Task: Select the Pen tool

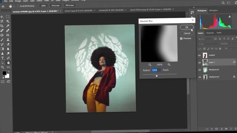Action: (8, 58)
